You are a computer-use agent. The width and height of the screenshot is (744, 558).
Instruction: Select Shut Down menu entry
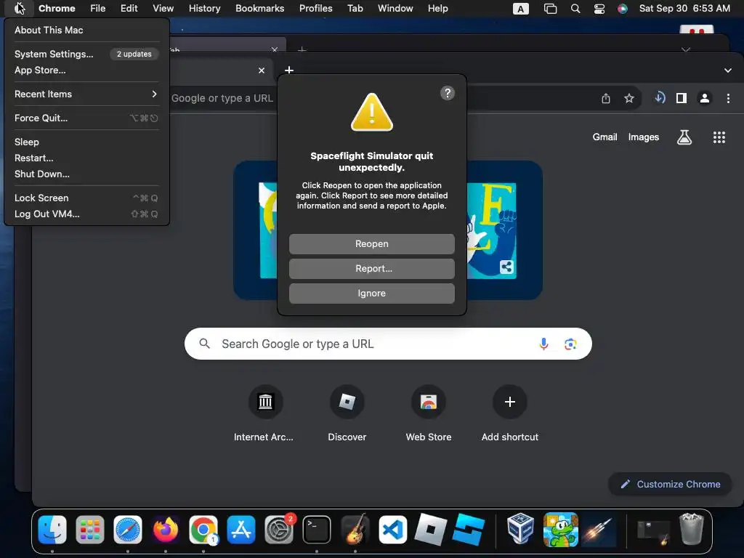(86, 174)
